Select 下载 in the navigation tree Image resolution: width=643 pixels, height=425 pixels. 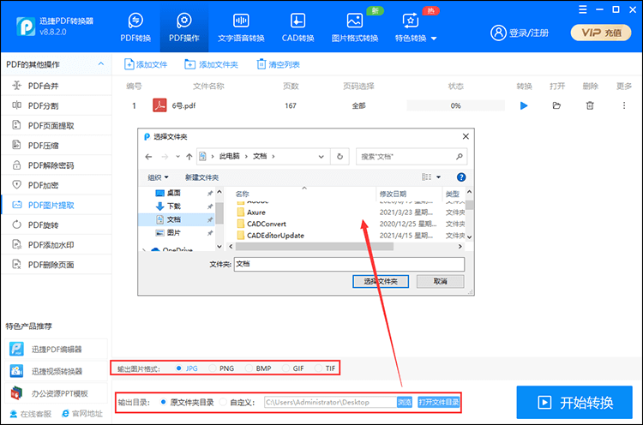173,207
